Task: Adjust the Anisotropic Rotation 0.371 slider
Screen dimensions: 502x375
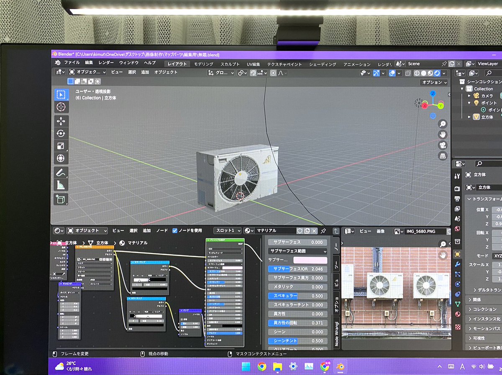Action: [297, 323]
